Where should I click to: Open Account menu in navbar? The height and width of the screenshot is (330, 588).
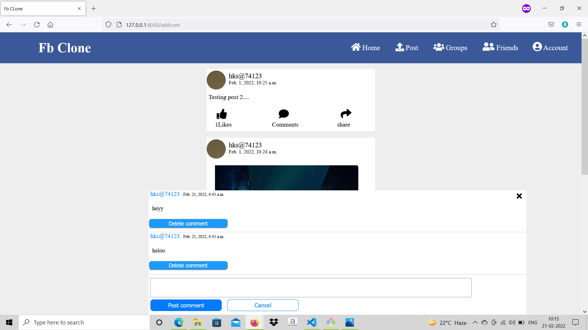point(550,47)
